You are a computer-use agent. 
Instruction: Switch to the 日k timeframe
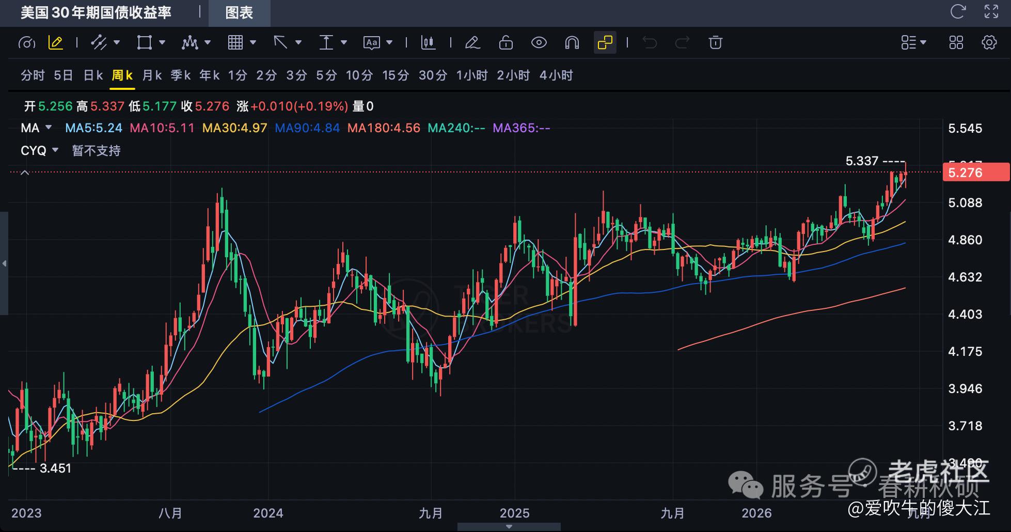pyautogui.click(x=93, y=75)
